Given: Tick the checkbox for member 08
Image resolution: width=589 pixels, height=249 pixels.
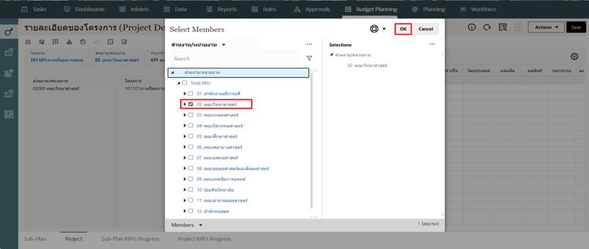Looking at the screenshot, I should tap(191, 168).
